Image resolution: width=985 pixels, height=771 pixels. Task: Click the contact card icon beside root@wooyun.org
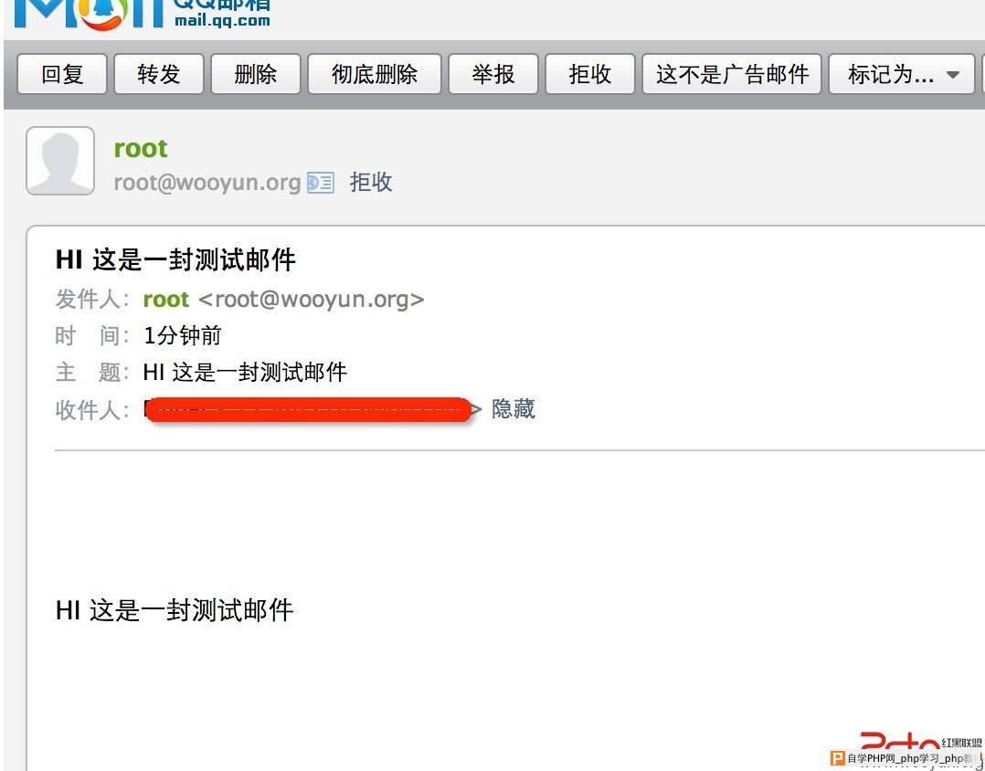click(321, 183)
